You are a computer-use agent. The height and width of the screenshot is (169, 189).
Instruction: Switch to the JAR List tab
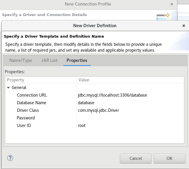[x=49, y=60]
